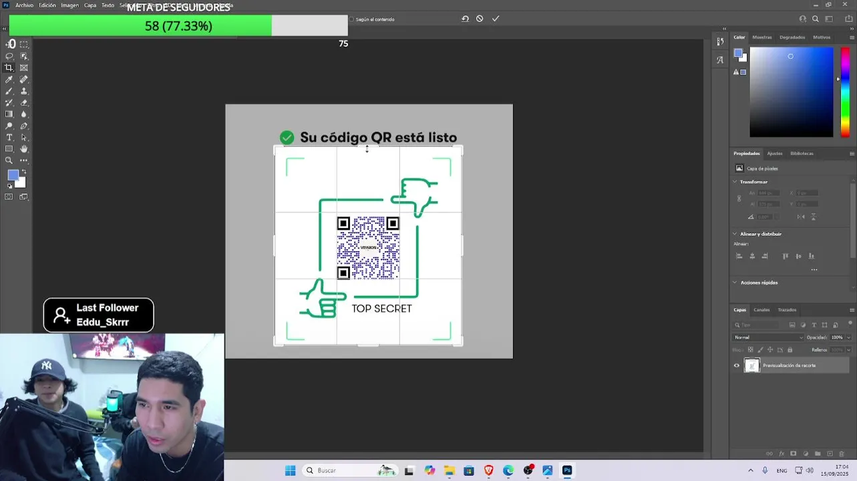Select the Object Selection tool
Image resolution: width=857 pixels, height=481 pixels.
point(24,56)
